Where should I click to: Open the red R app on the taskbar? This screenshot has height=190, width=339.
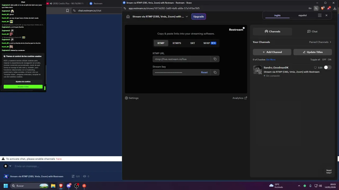84,186
